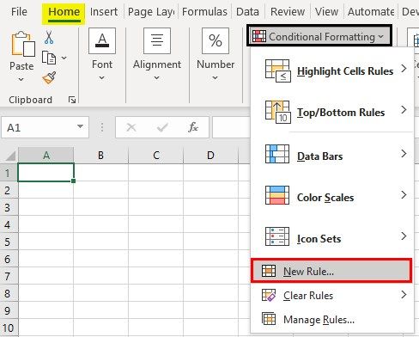The width and height of the screenshot is (419, 337).
Task: Expand the Clear Rules submenu arrow
Action: click(404, 295)
